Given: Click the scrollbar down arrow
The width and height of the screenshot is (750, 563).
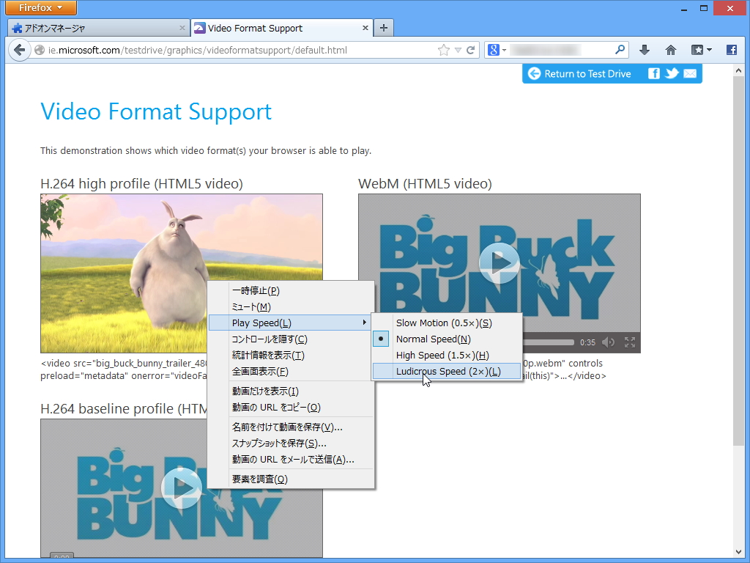Looking at the screenshot, I should pos(738,552).
